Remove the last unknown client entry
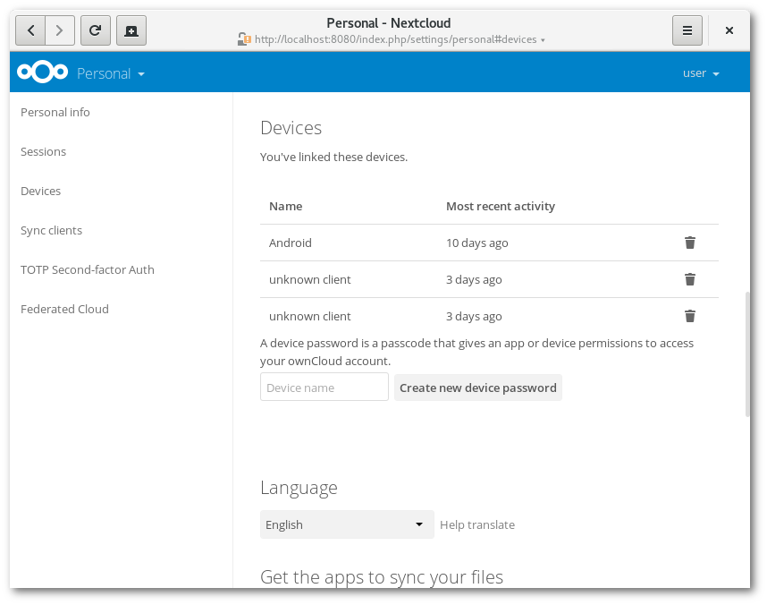The width and height of the screenshot is (767, 605). coord(689,315)
